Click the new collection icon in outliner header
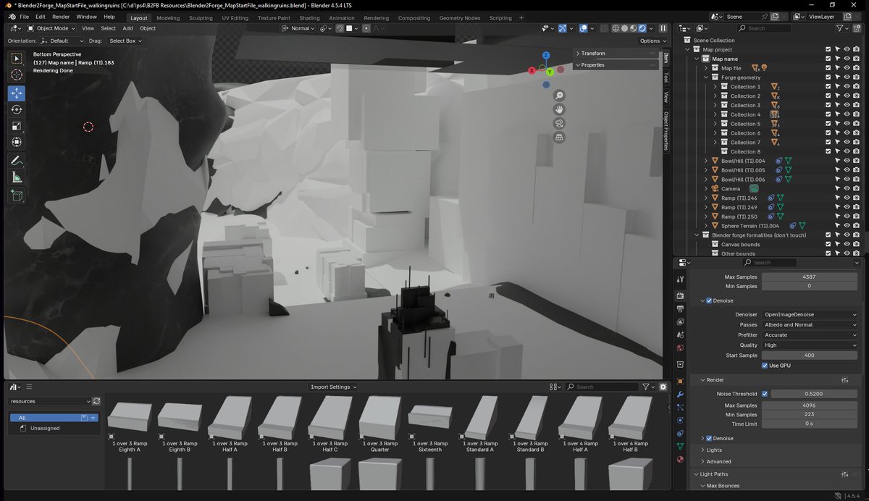 [x=857, y=28]
